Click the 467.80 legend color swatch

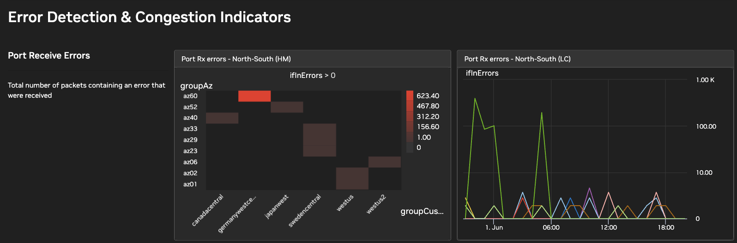tap(410, 106)
